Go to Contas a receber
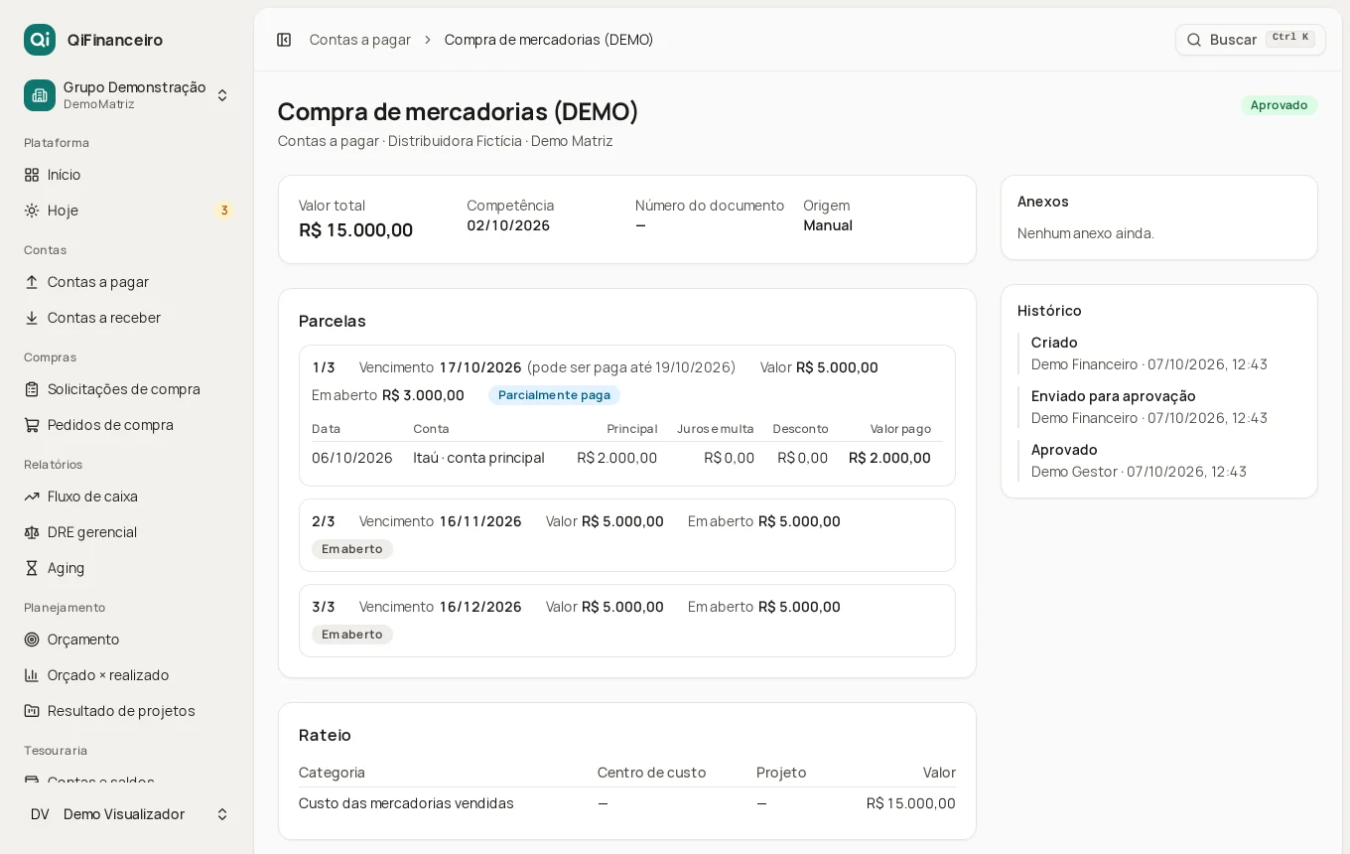The height and width of the screenshot is (854, 1350). (127, 318)
